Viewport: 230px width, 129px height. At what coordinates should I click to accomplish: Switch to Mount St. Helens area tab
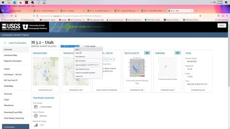pos(126,11)
